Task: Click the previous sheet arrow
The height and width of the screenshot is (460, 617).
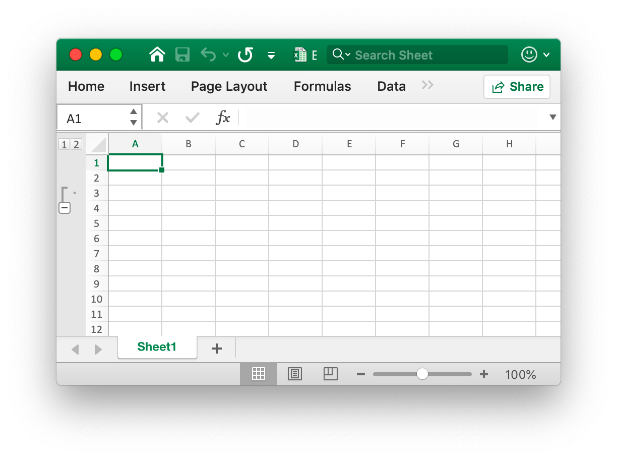Action: click(75, 349)
